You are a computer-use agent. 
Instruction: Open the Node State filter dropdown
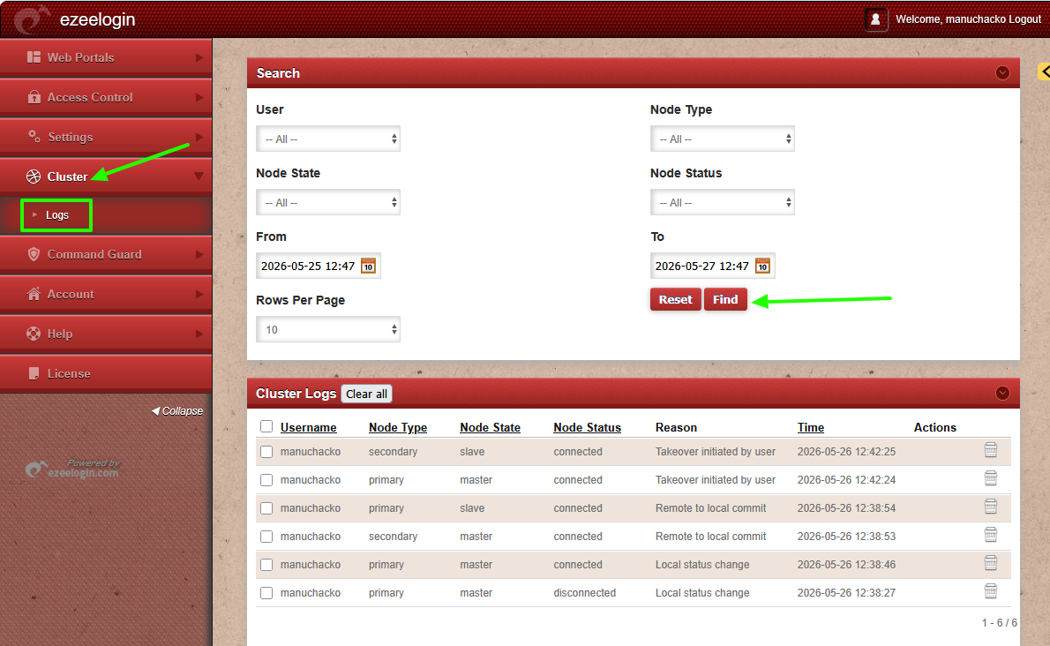(x=328, y=202)
